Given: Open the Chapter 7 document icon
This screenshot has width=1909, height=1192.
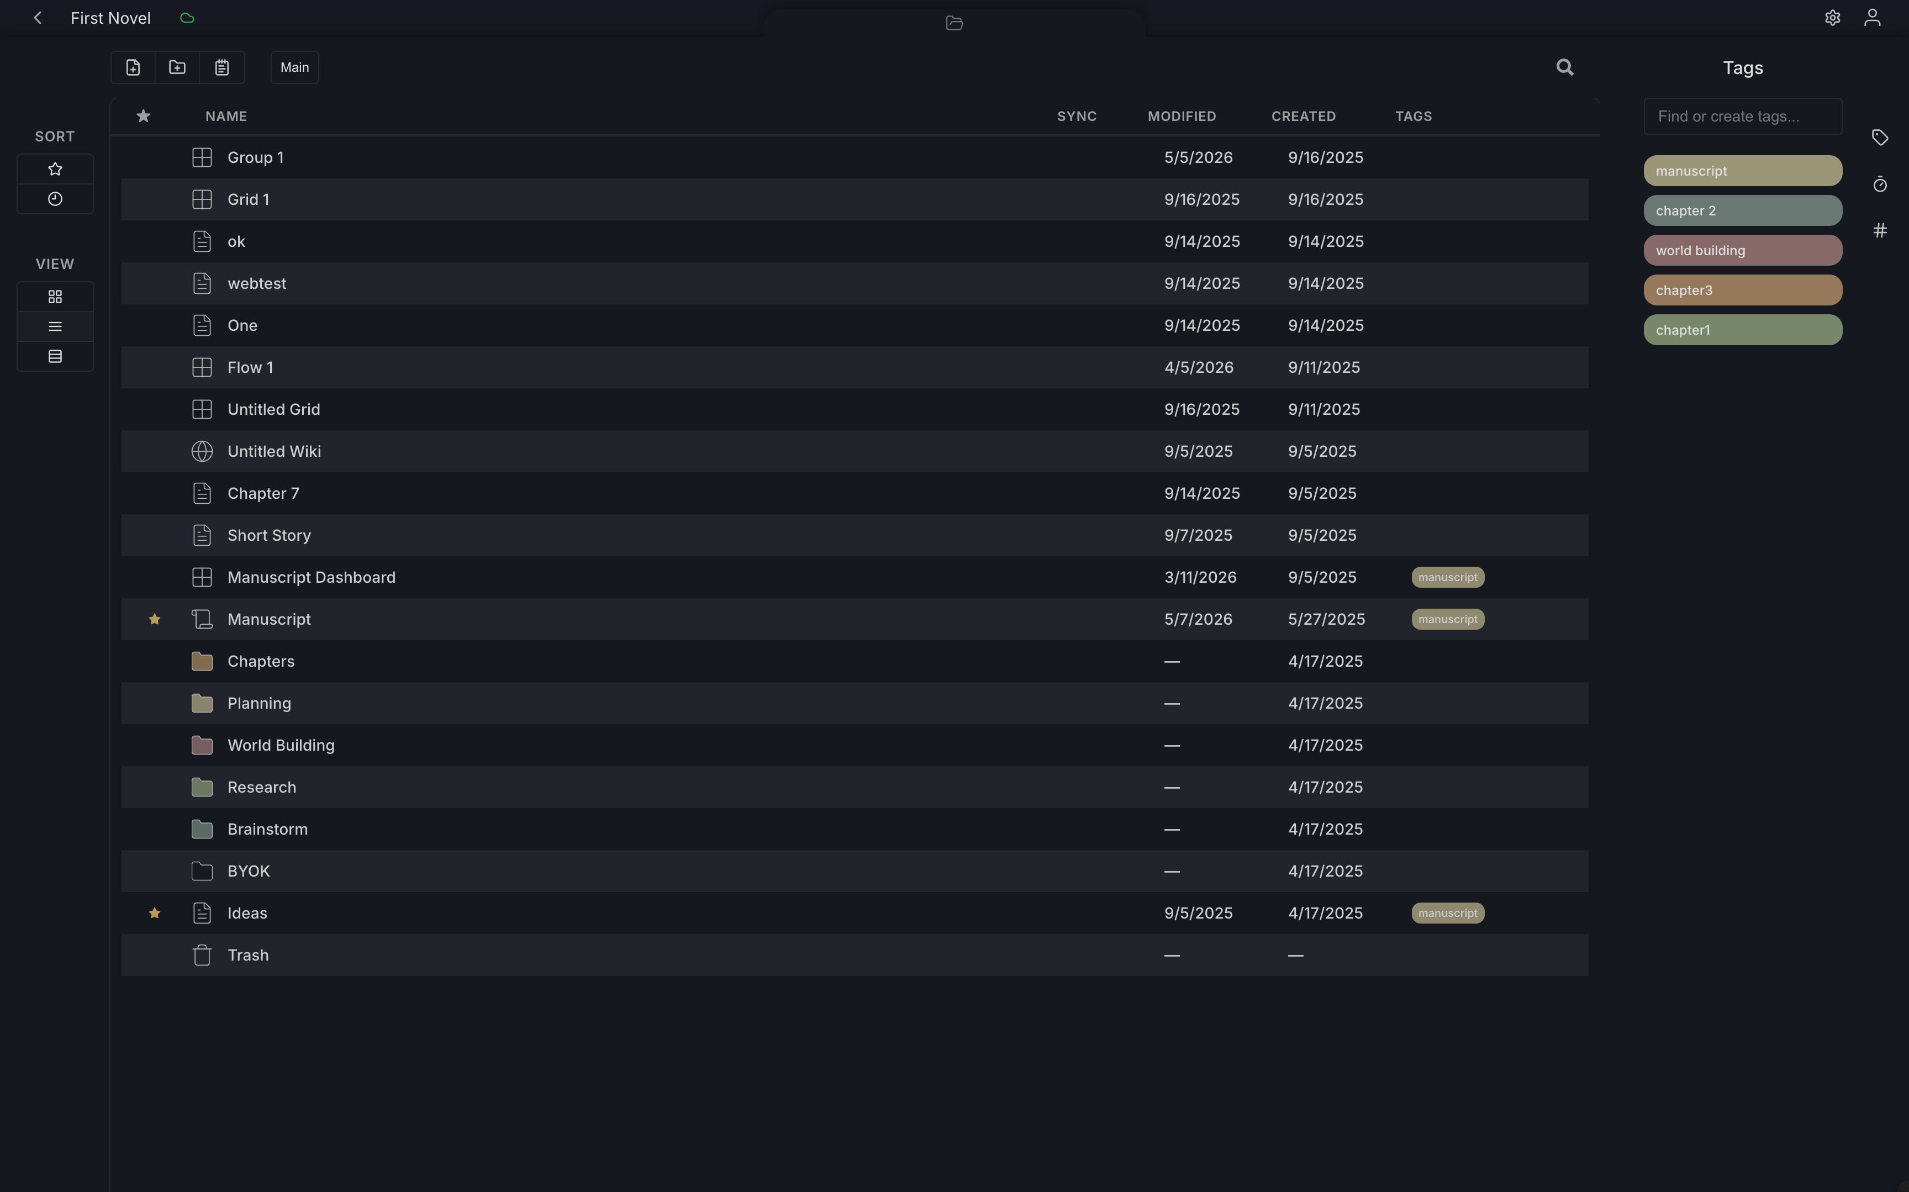Looking at the screenshot, I should (202, 493).
